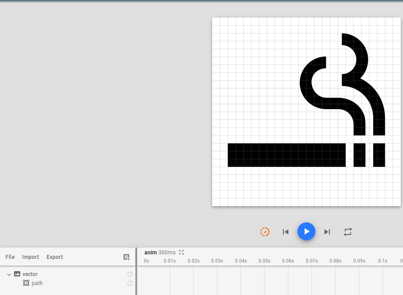Select the vector layer
The width and height of the screenshot is (403, 295).
coord(30,274)
